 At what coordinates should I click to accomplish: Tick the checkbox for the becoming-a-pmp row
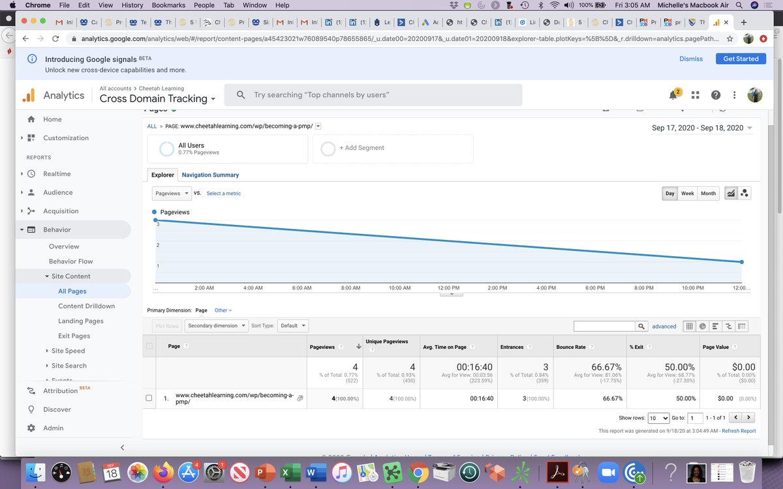149,398
